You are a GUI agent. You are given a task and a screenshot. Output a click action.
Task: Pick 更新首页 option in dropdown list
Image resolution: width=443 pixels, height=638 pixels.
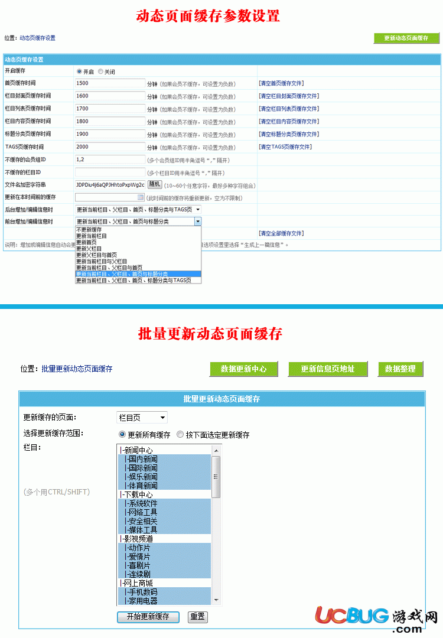coord(138,242)
